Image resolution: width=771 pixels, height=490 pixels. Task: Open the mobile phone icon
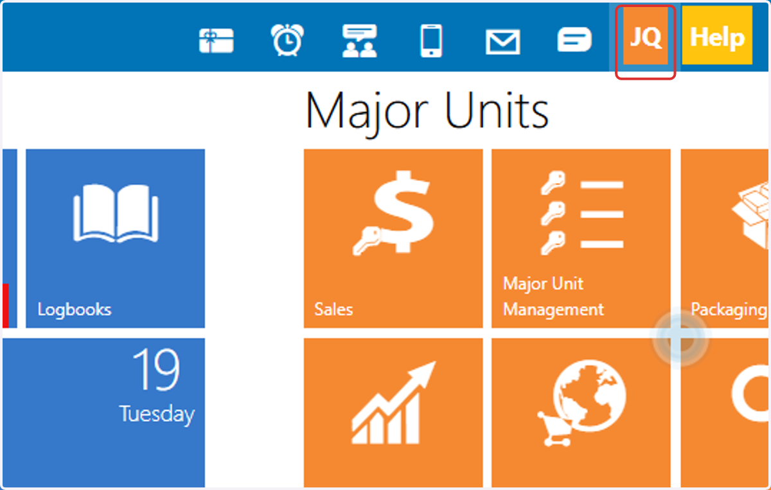click(x=430, y=41)
